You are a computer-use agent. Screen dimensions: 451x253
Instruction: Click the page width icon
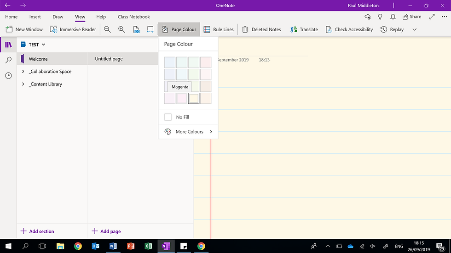[150, 29]
